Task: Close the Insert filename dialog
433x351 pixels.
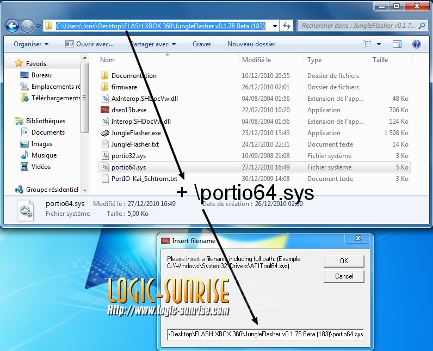Action: point(358,238)
